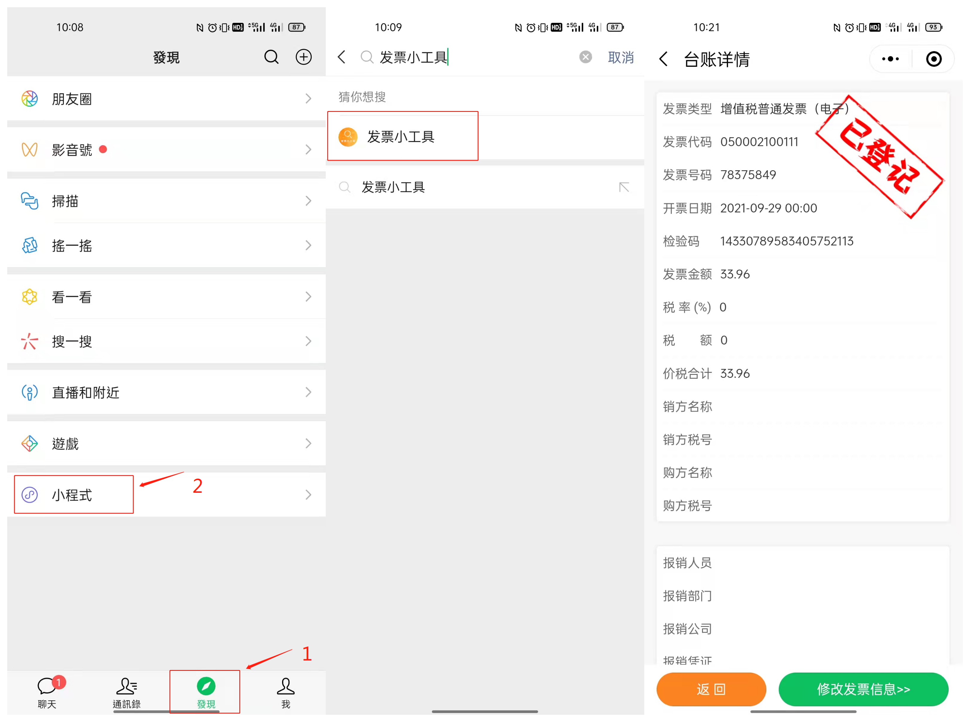Expand the 直播和附近 entry chevron
Screen dimensions: 970x722
309,392
